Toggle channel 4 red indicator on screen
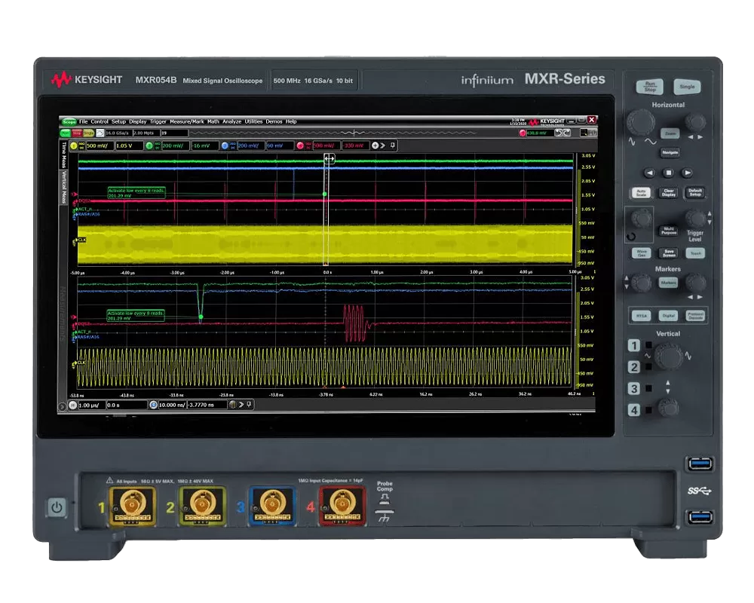 coord(301,145)
